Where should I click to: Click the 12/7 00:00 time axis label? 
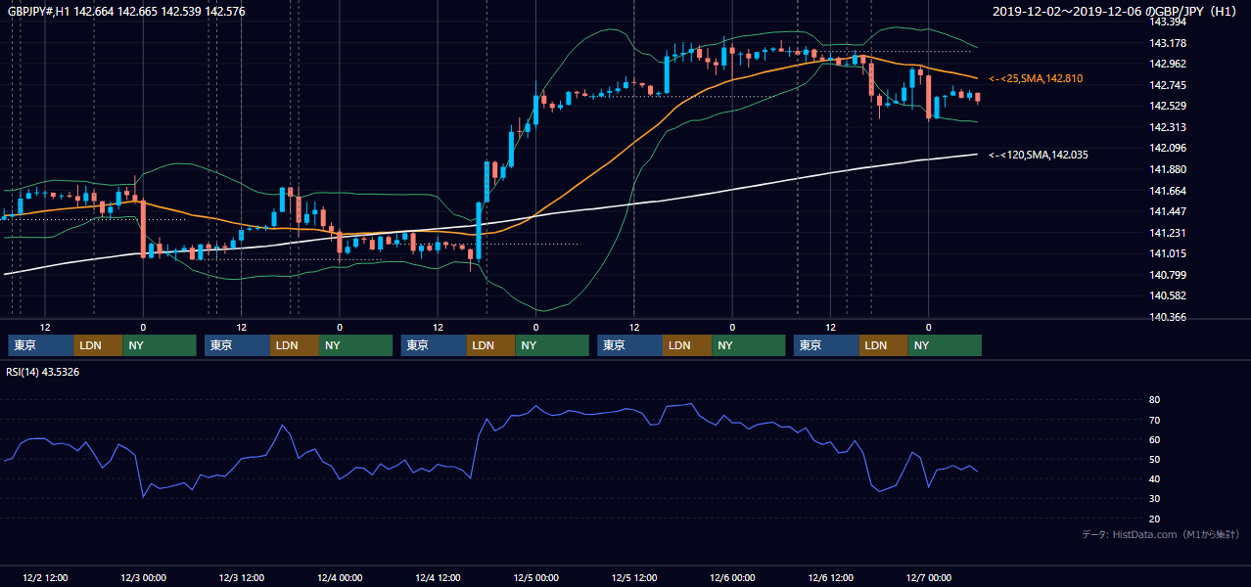929,578
